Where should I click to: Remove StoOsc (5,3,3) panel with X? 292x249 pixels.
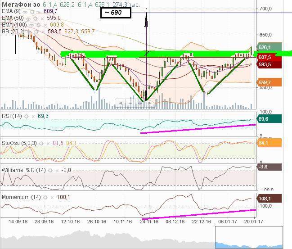click(x=48, y=144)
